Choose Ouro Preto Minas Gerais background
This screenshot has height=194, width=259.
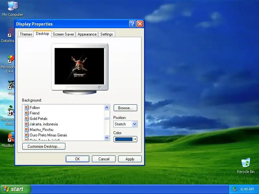pyautogui.click(x=48, y=135)
